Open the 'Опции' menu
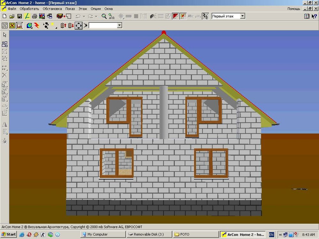319x239 pixels. click(x=96, y=9)
